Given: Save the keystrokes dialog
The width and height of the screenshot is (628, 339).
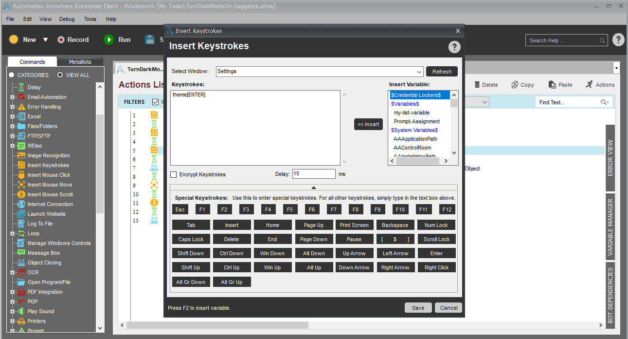Looking at the screenshot, I should 418,308.
